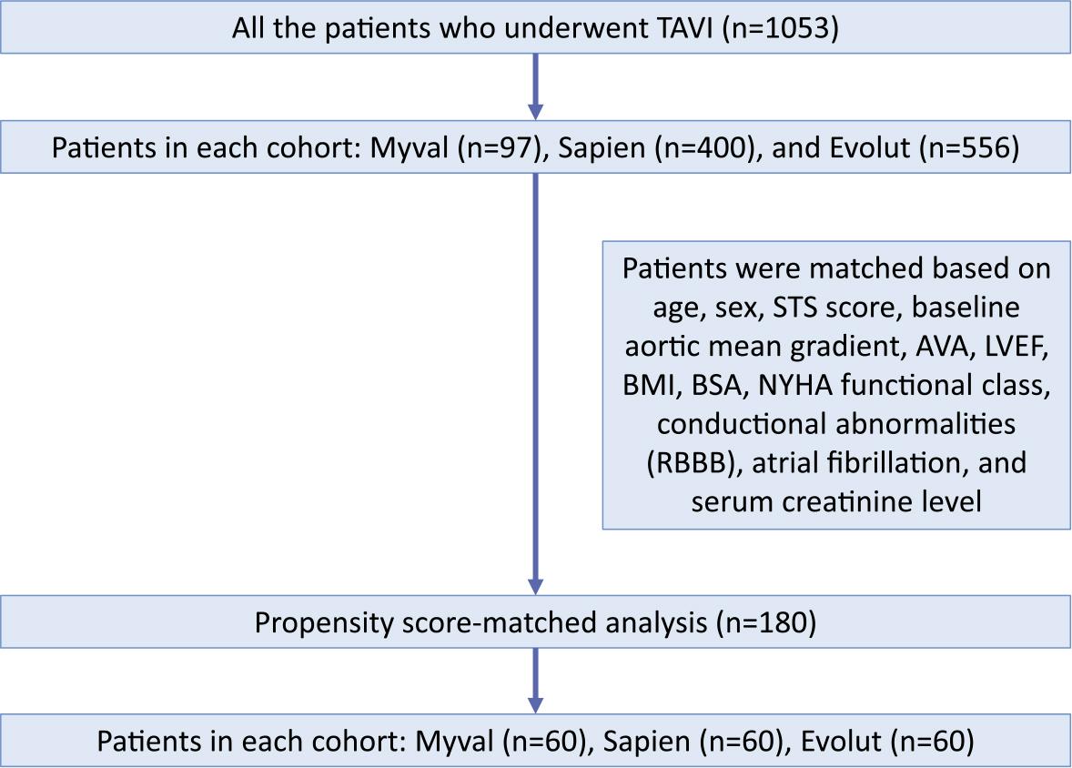Click the 'conductional abnormalities' text

click(x=836, y=424)
